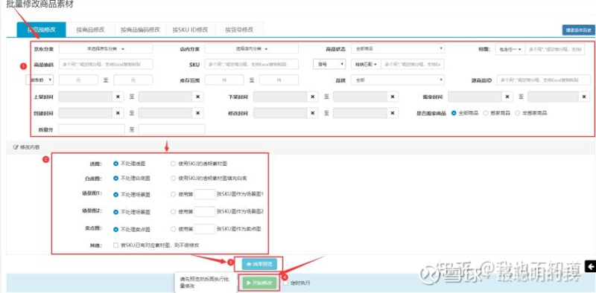Click the SKU input field

click(x=252, y=64)
